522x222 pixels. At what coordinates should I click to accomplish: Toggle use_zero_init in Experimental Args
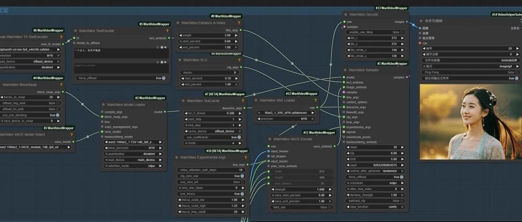click(211, 182)
